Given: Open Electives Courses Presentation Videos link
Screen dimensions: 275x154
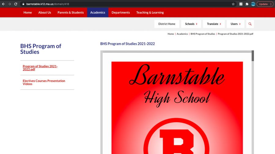Looking at the screenshot, I should pyautogui.click(x=44, y=82).
